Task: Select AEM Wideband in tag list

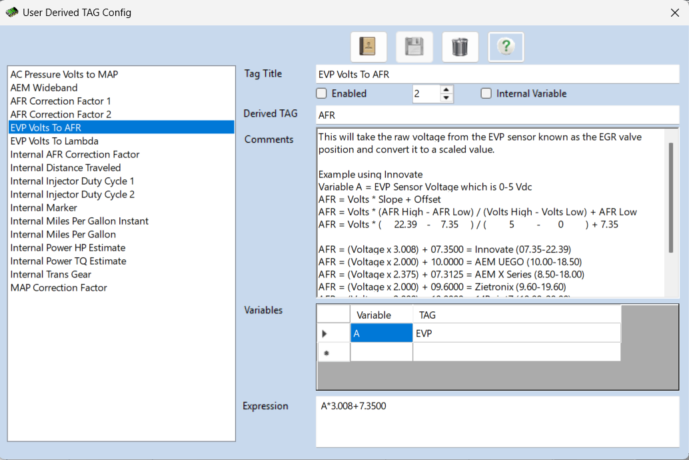Action: pyautogui.click(x=44, y=87)
